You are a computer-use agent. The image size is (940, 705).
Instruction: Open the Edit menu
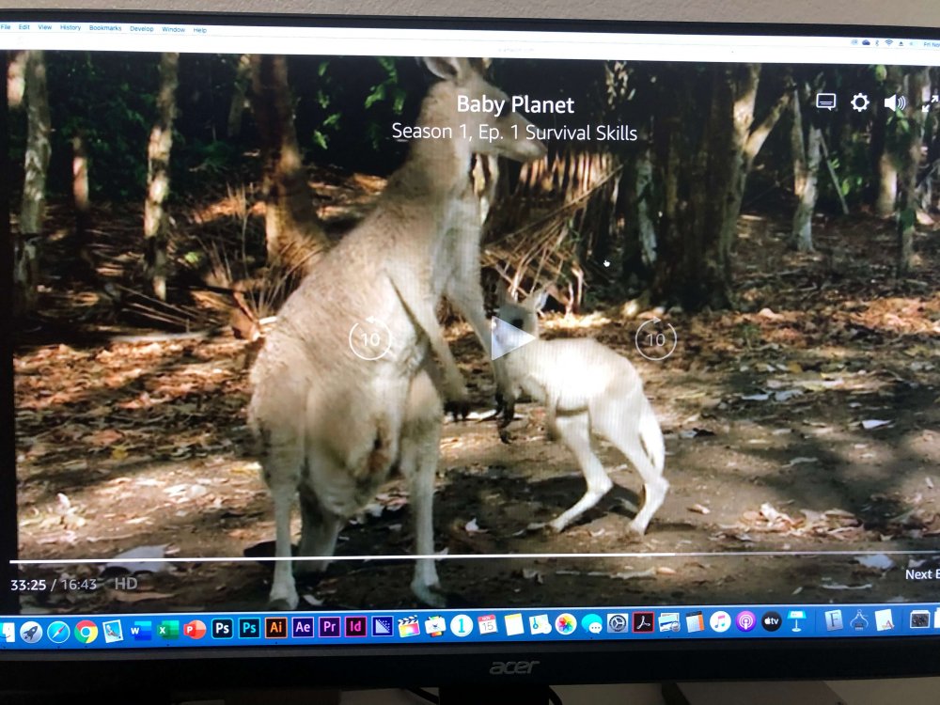click(x=24, y=27)
